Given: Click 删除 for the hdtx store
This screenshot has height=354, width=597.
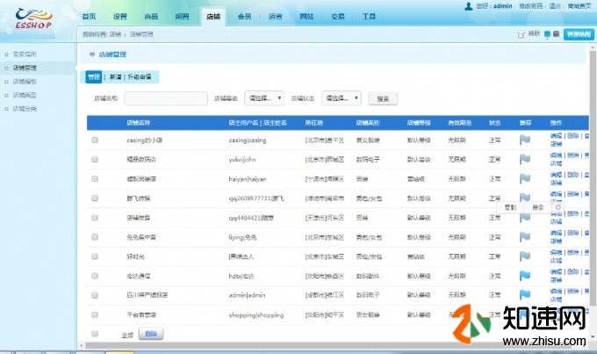Looking at the screenshot, I should tap(573, 271).
